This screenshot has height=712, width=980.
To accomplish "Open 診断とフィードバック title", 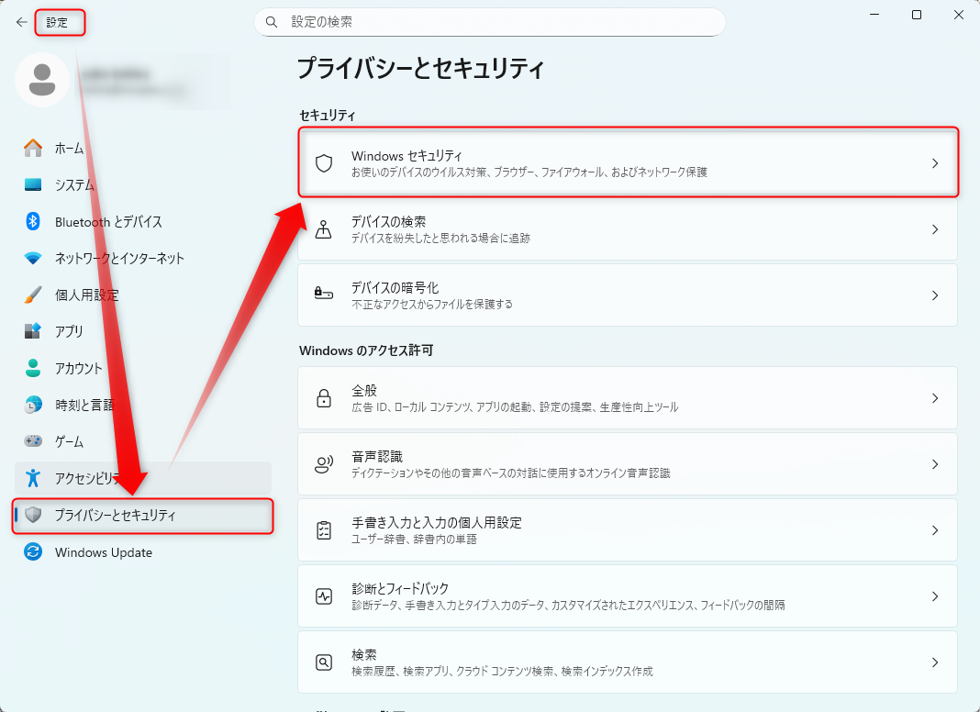I will (x=400, y=588).
